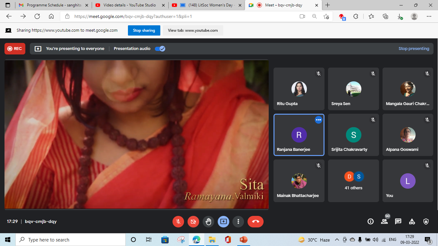Click the 41 others participant tile

[353, 181]
